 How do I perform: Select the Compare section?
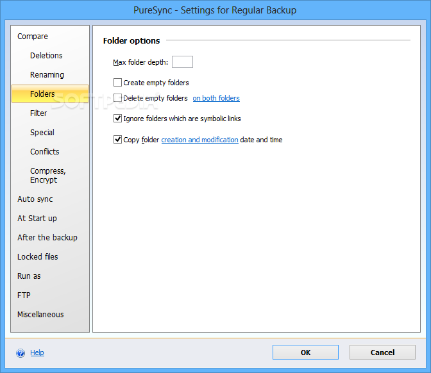[x=33, y=37]
